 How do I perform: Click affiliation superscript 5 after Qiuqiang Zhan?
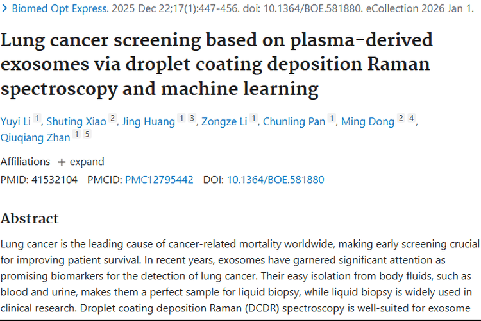coord(87,134)
